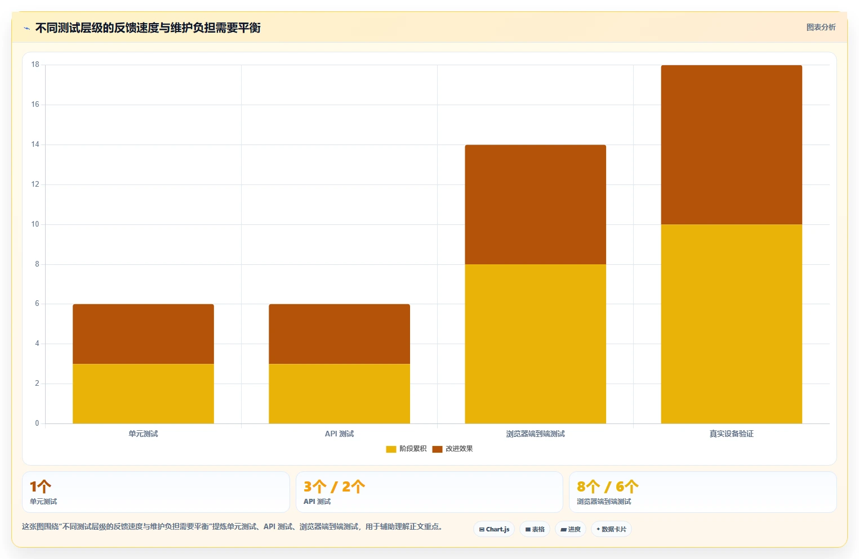Select the yellow bar segment for 单元测试

tap(143, 394)
